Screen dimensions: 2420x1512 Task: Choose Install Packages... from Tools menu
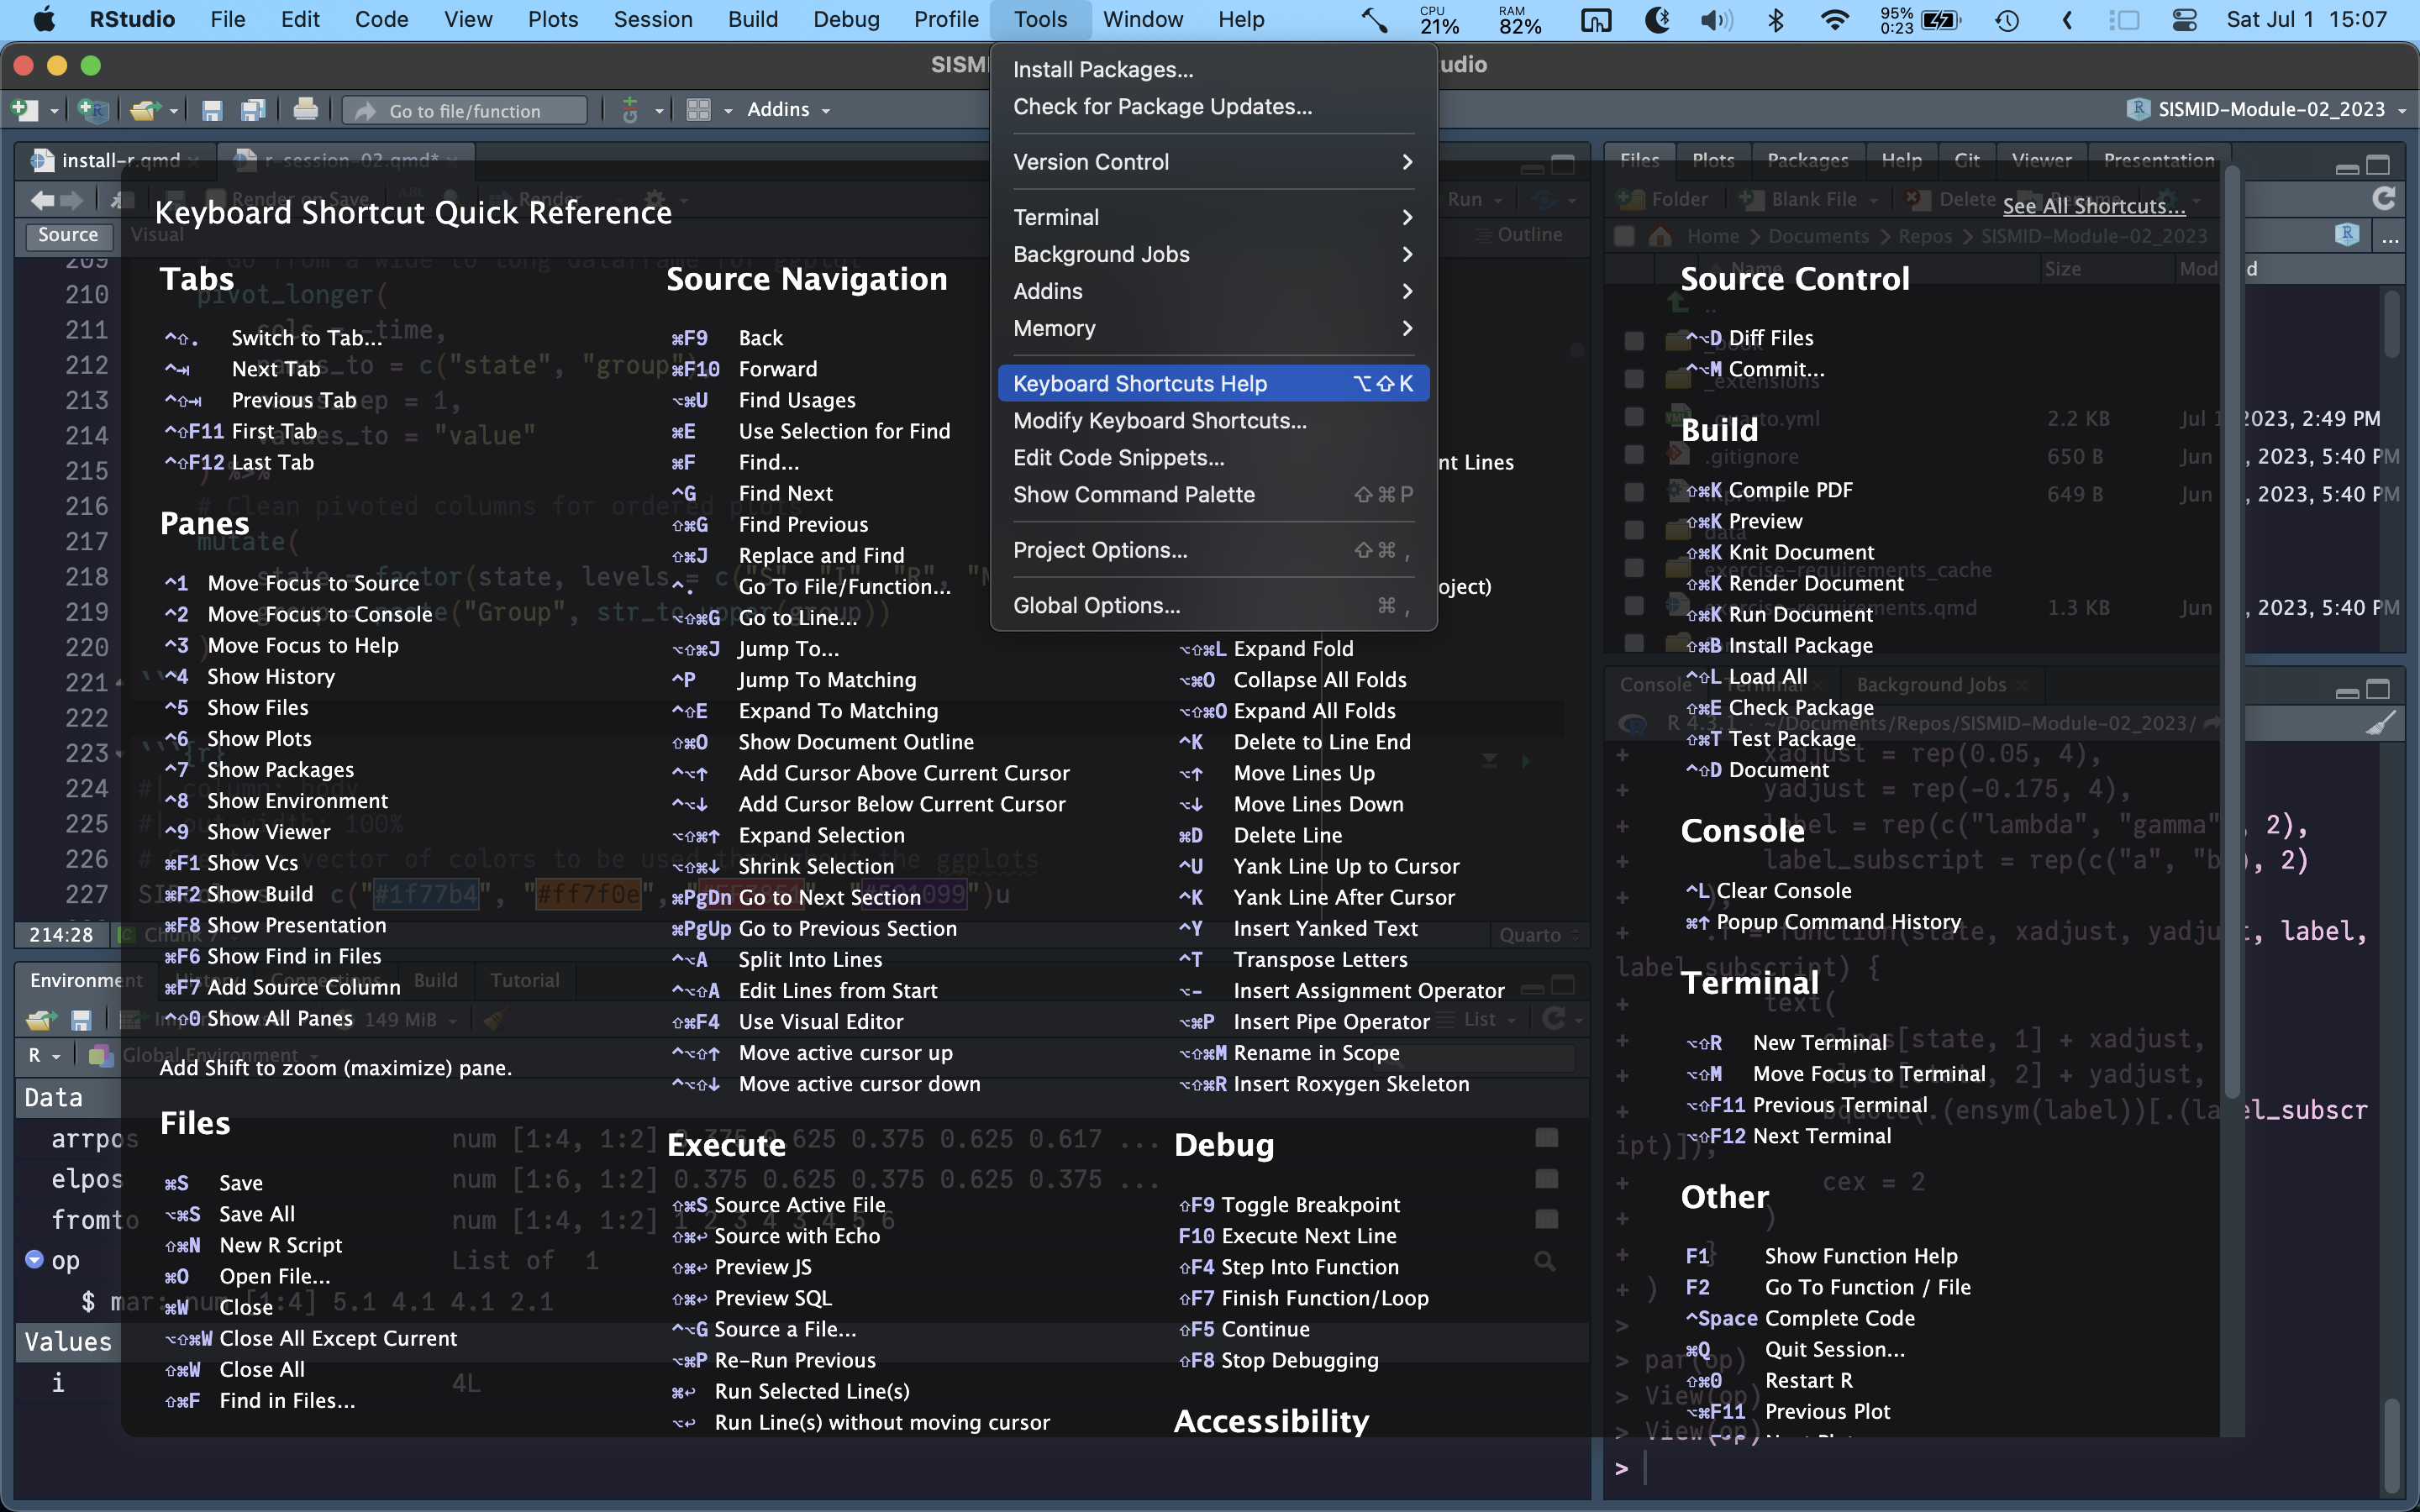(1102, 69)
